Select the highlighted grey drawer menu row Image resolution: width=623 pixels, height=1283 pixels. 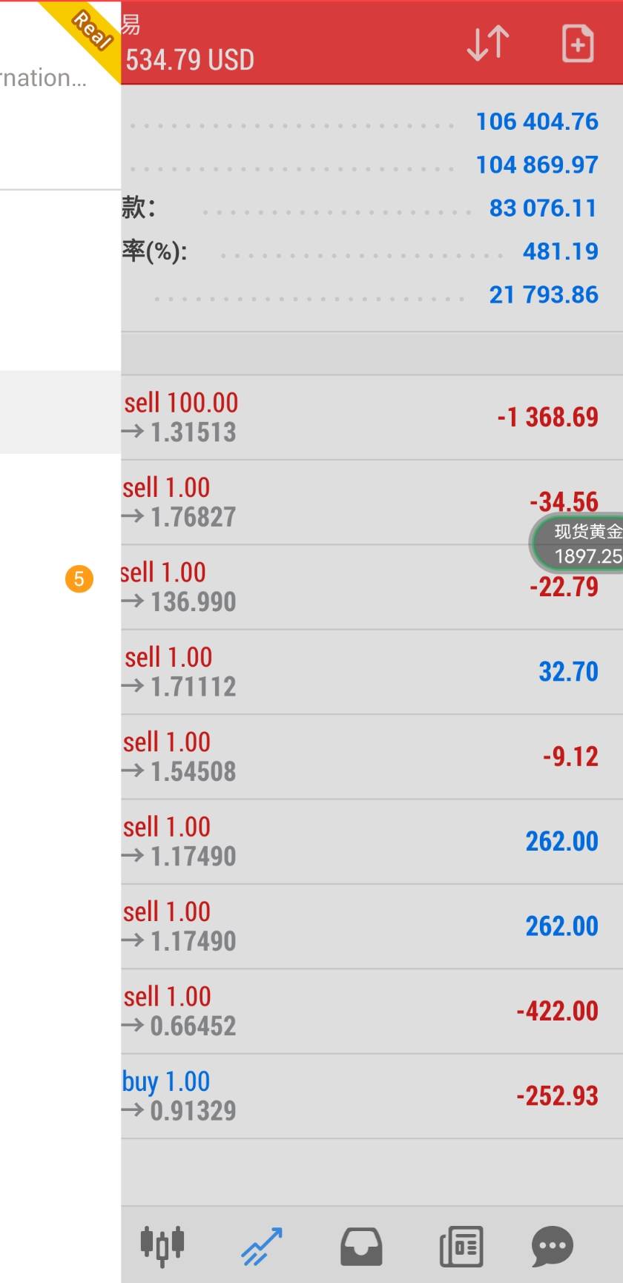(x=59, y=412)
